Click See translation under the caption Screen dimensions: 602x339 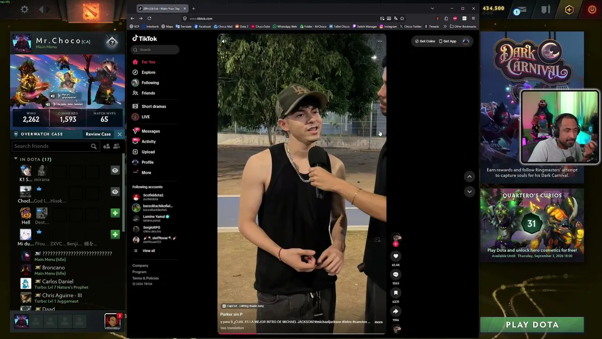coord(232,328)
